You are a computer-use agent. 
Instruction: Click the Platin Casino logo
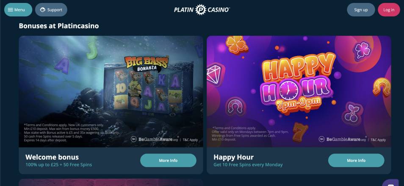[202, 10]
